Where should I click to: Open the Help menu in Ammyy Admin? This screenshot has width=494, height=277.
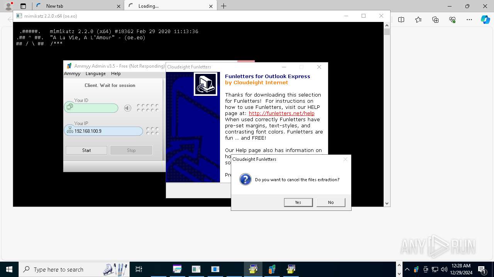(x=116, y=73)
